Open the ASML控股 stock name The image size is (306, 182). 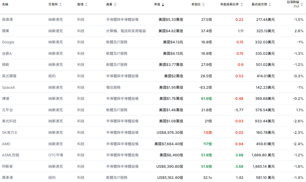[11, 155]
